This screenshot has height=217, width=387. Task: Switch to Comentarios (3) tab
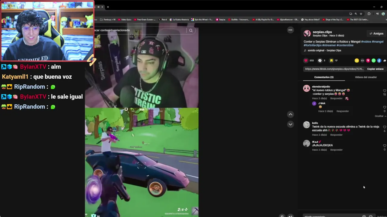pos(324,77)
